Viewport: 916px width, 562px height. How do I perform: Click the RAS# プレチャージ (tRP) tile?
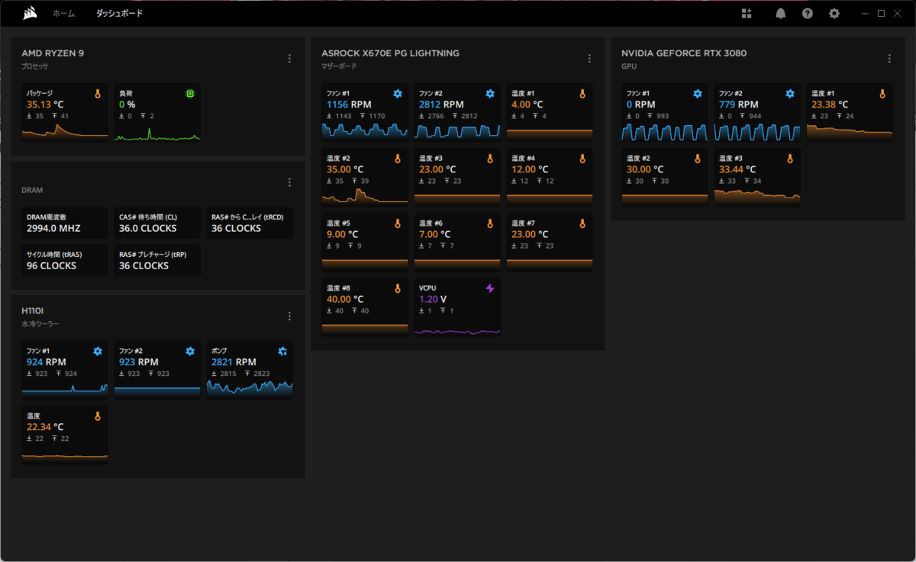[157, 260]
